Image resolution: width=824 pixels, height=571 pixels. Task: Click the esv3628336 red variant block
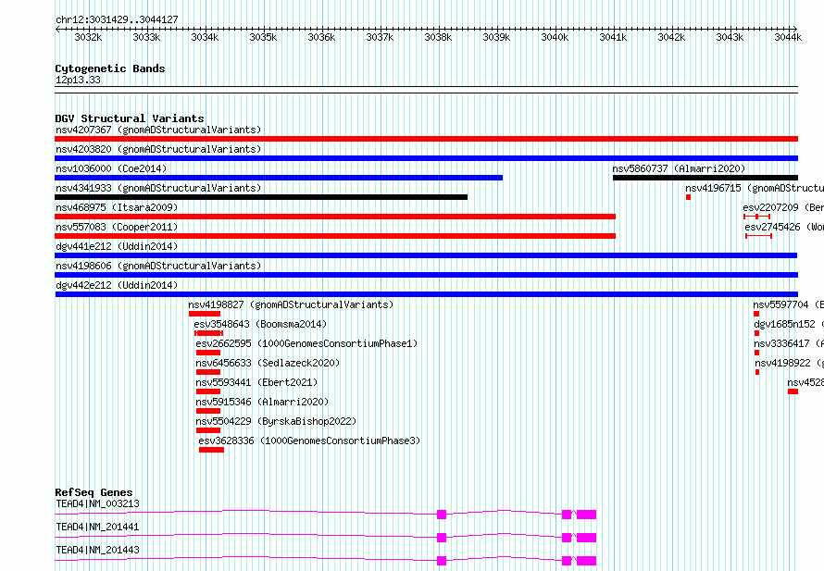coord(211,450)
